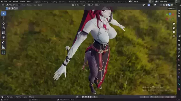
Task: Click the Blender logo icon
Action: 2,2
